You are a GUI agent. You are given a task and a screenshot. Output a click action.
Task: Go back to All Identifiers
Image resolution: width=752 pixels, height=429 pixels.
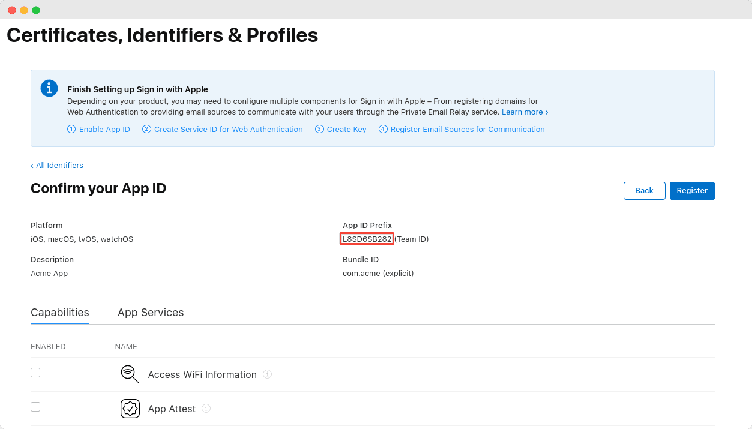click(x=57, y=166)
